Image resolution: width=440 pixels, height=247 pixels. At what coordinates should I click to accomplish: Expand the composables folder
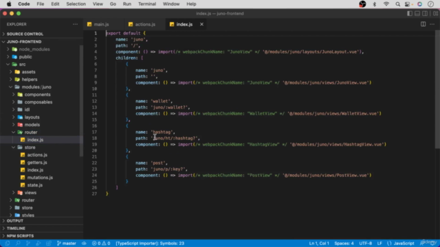(x=38, y=102)
